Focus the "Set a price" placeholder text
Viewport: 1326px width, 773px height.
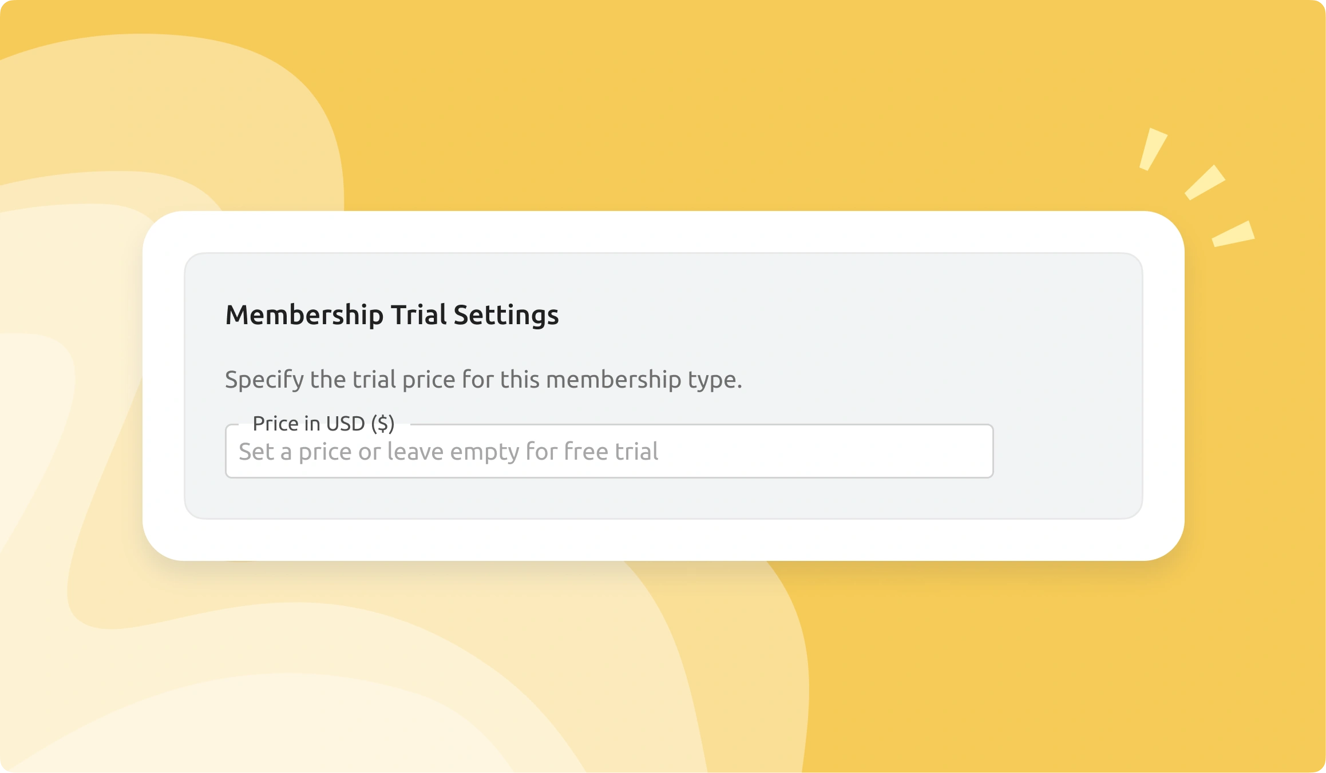448,452
